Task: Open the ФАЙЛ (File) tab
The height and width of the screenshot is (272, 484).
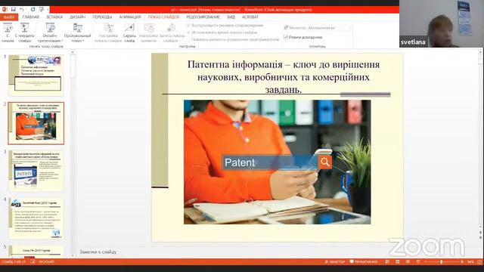Action: point(9,17)
